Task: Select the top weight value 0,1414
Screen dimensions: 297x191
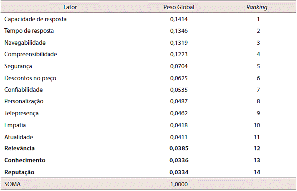Action: [x=179, y=19]
